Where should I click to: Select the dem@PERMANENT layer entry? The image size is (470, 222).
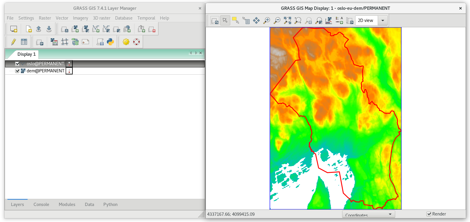[x=45, y=71]
